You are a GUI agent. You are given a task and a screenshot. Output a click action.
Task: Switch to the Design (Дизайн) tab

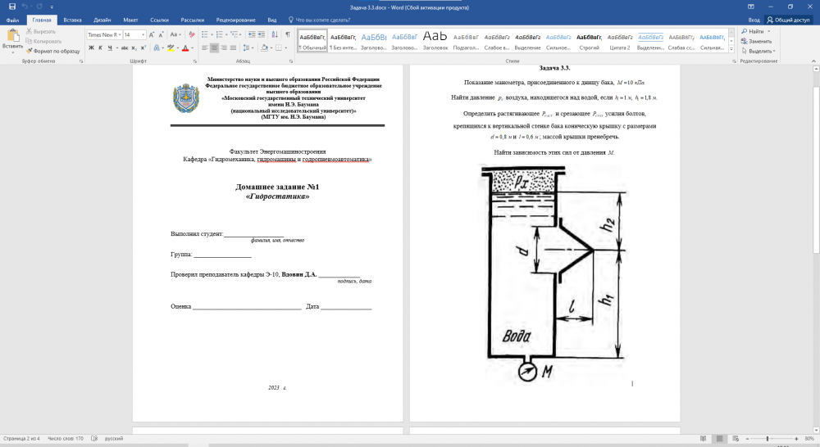pos(102,20)
